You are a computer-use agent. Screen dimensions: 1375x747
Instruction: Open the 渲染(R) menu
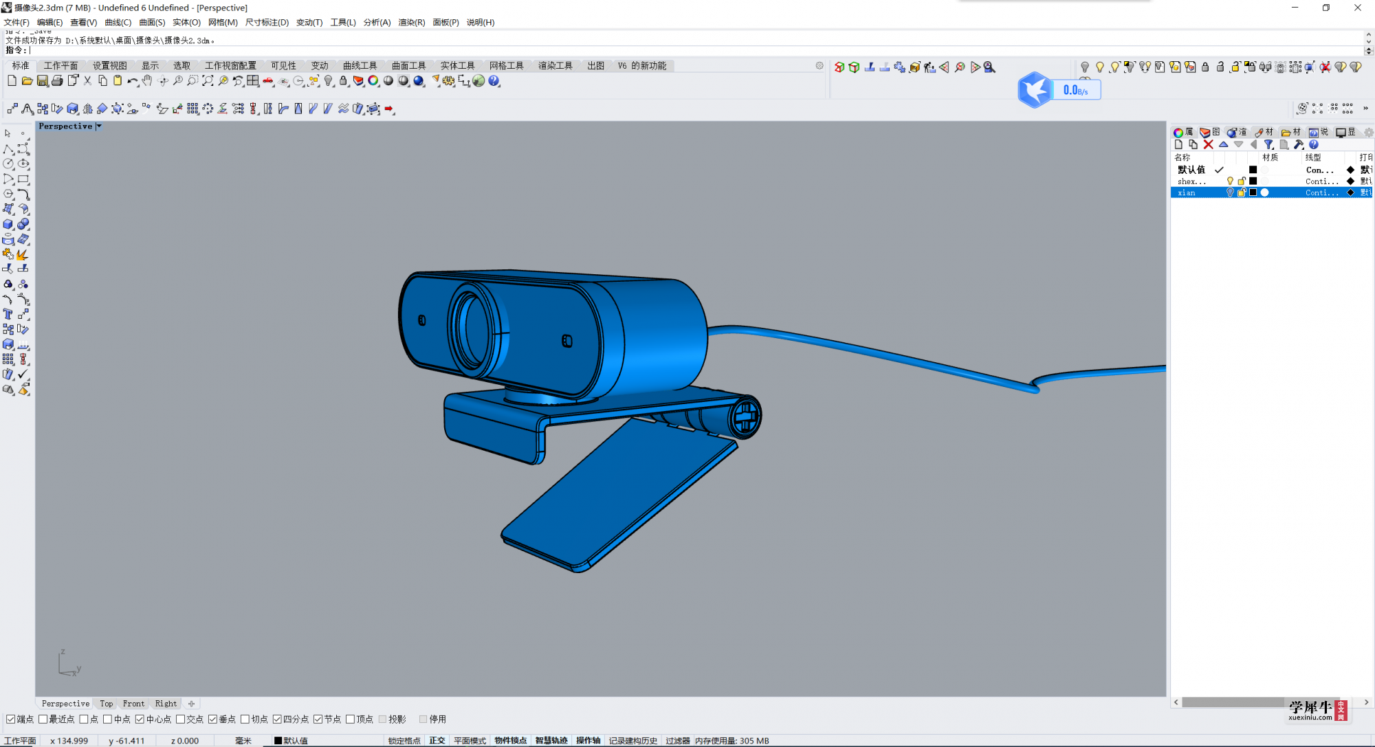[411, 22]
